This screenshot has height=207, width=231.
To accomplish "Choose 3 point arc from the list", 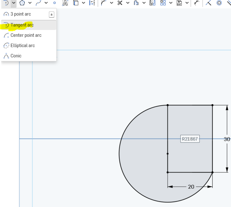I will [21, 14].
